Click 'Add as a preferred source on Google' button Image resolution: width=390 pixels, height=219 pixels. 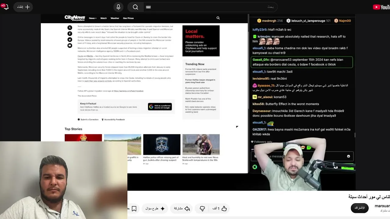click(160, 106)
